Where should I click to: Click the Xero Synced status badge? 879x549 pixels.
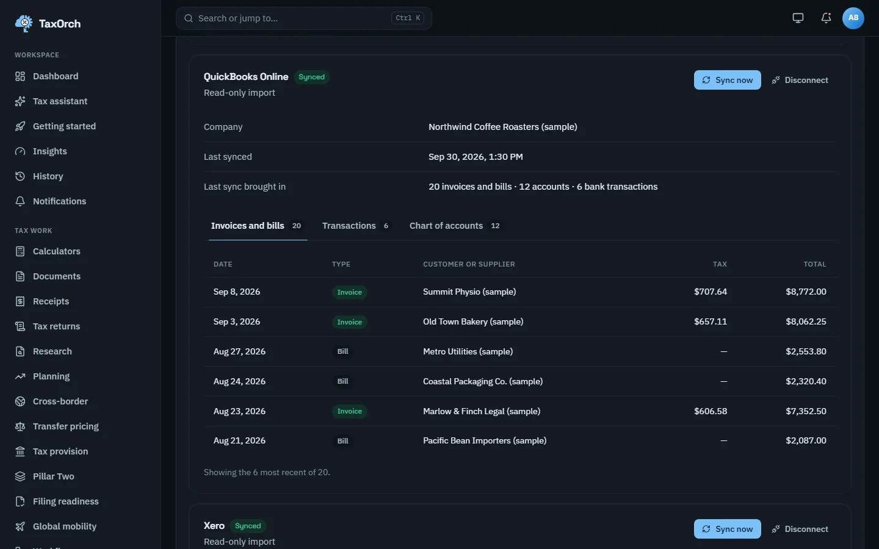(x=248, y=526)
